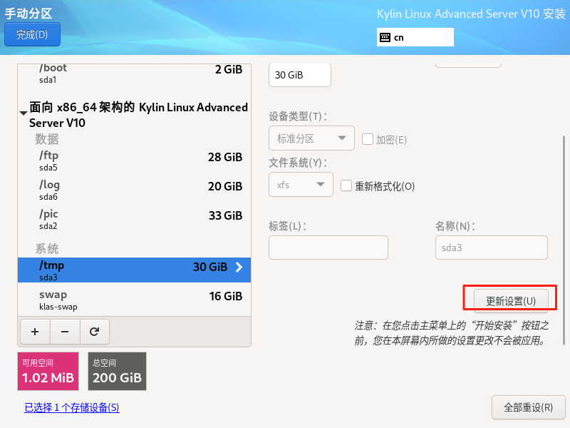Click the 30 GiB desired capacity field
This screenshot has width=570, height=428.
pos(300,75)
